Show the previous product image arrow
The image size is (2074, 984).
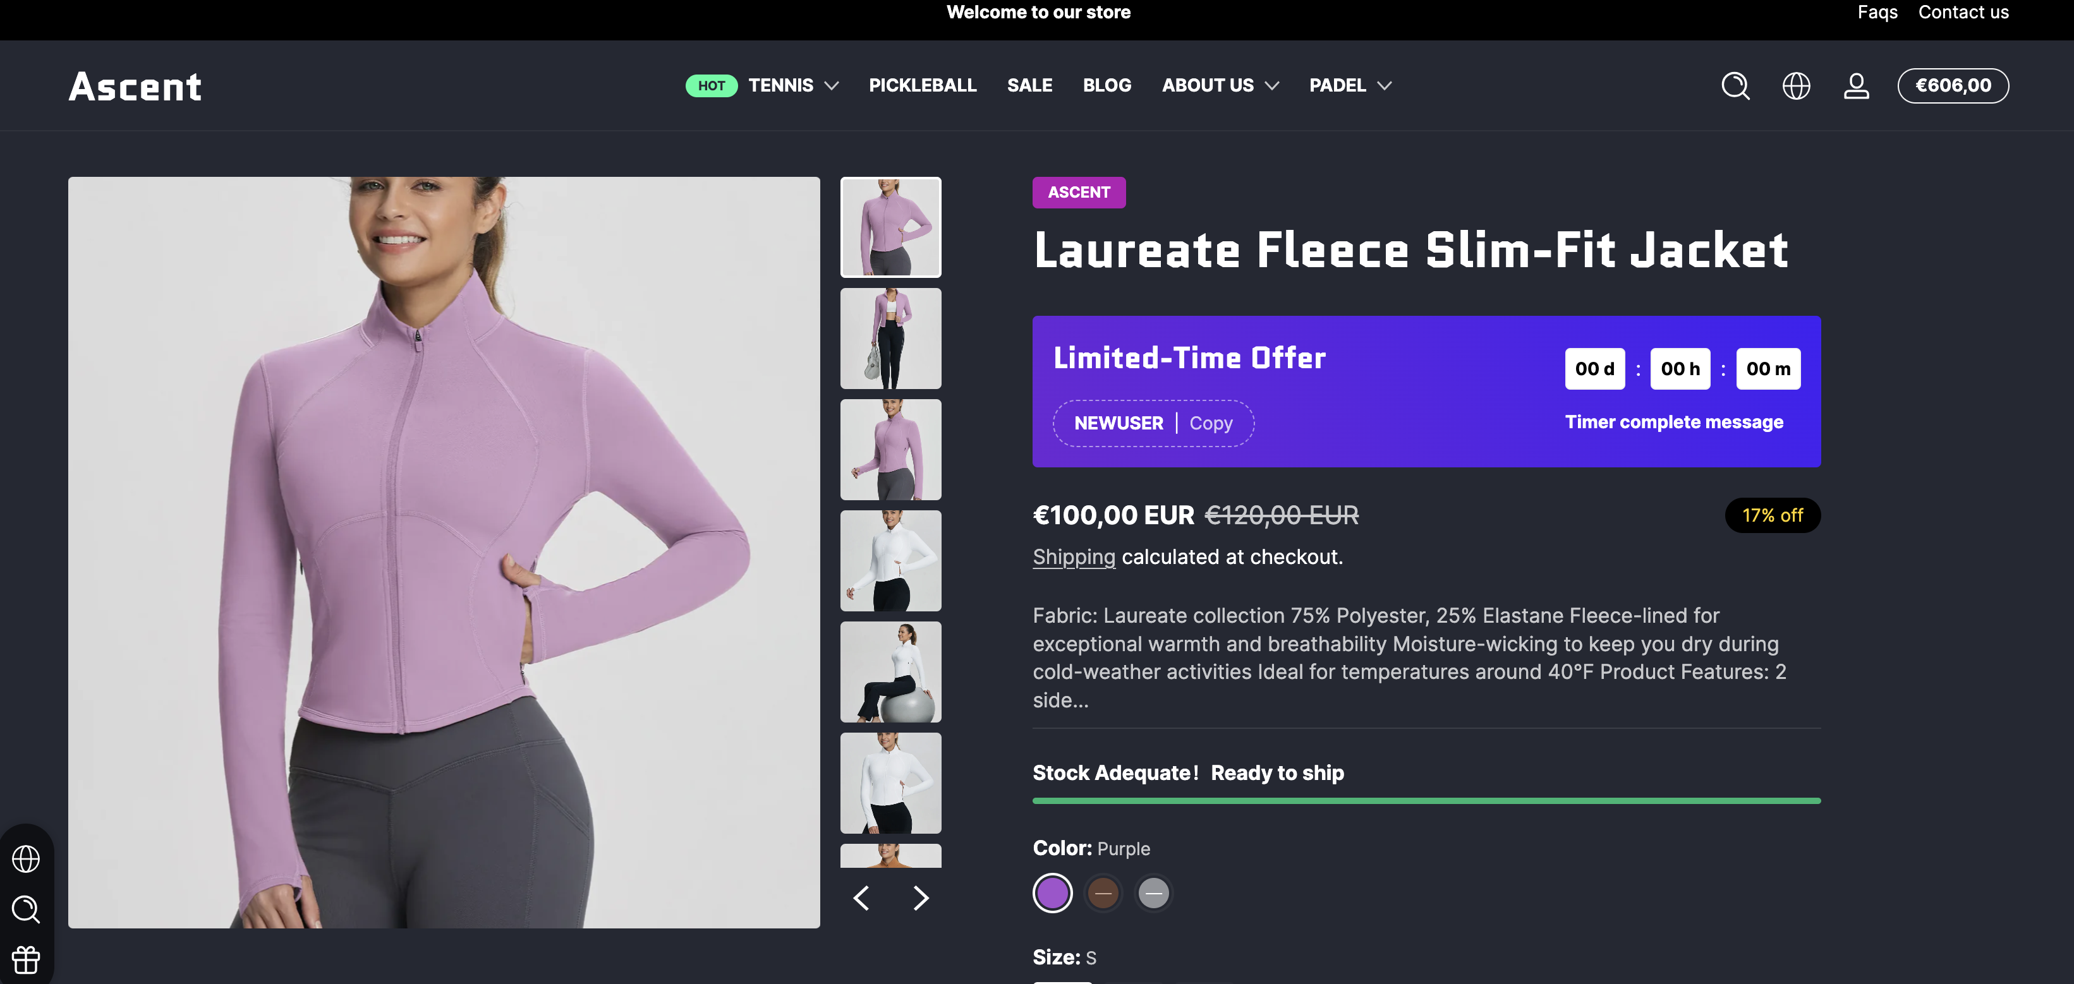coord(861,898)
